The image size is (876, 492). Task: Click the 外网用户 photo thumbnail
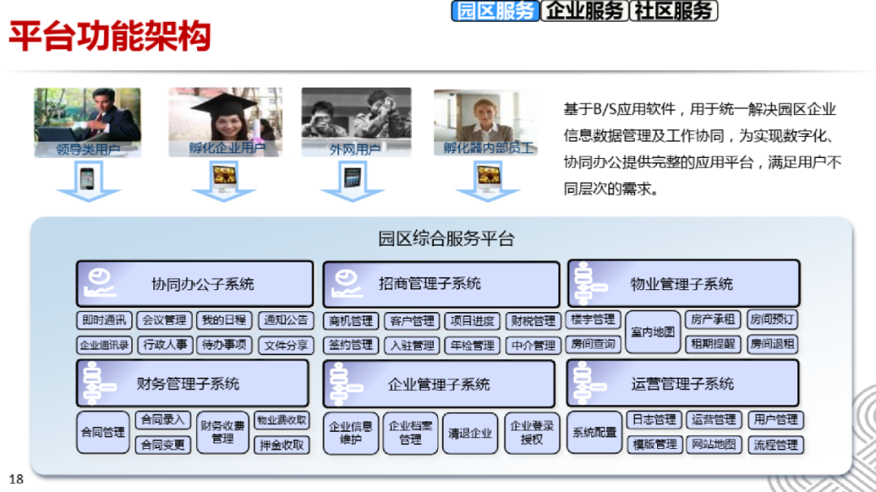click(x=354, y=120)
